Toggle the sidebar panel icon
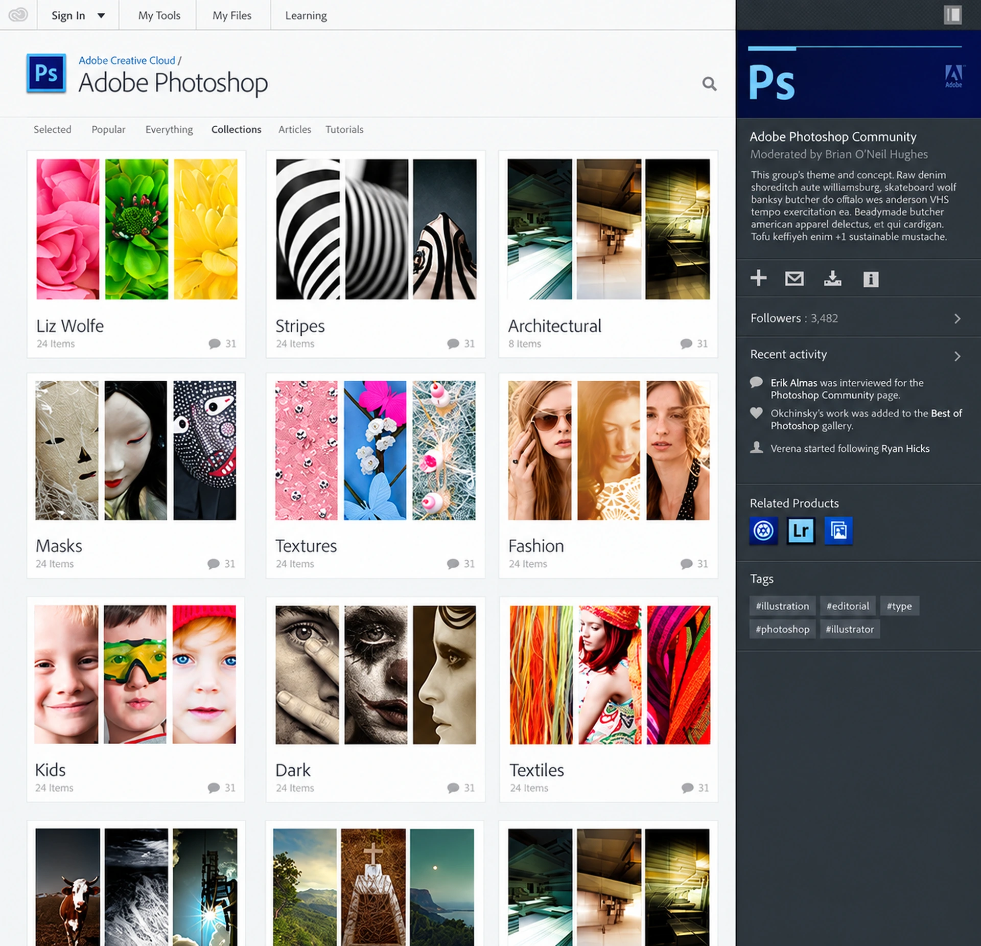The height and width of the screenshot is (946, 981). click(952, 15)
